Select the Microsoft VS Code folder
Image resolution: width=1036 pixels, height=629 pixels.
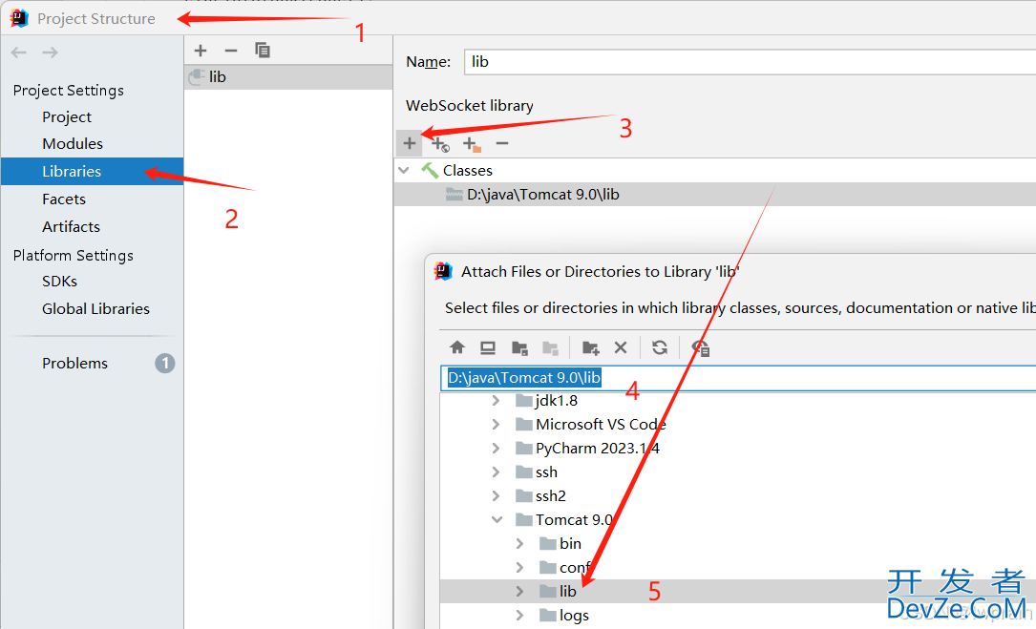coord(601,424)
